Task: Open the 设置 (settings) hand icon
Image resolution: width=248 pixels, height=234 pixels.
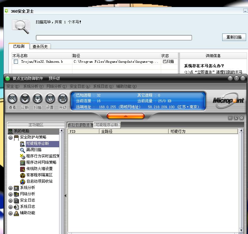Action: pyautogui.click(x=50, y=99)
